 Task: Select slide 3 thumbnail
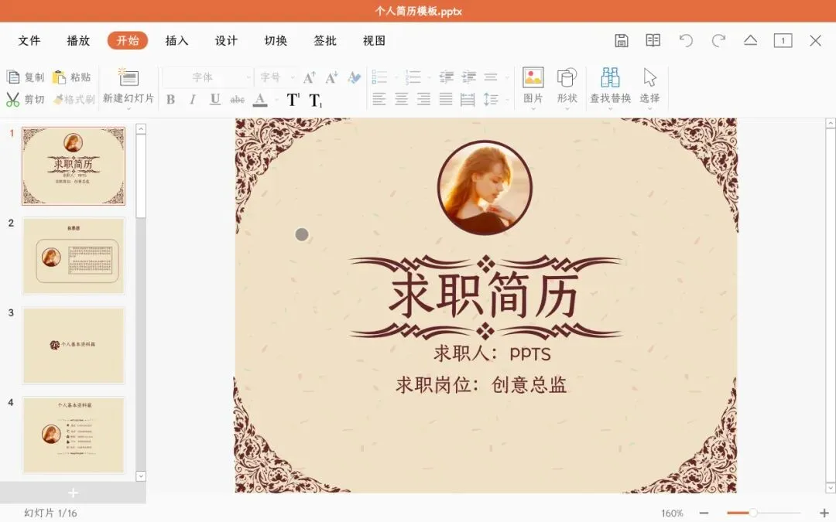pyautogui.click(x=74, y=345)
